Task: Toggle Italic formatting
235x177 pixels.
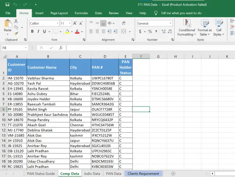Action: [38, 32]
